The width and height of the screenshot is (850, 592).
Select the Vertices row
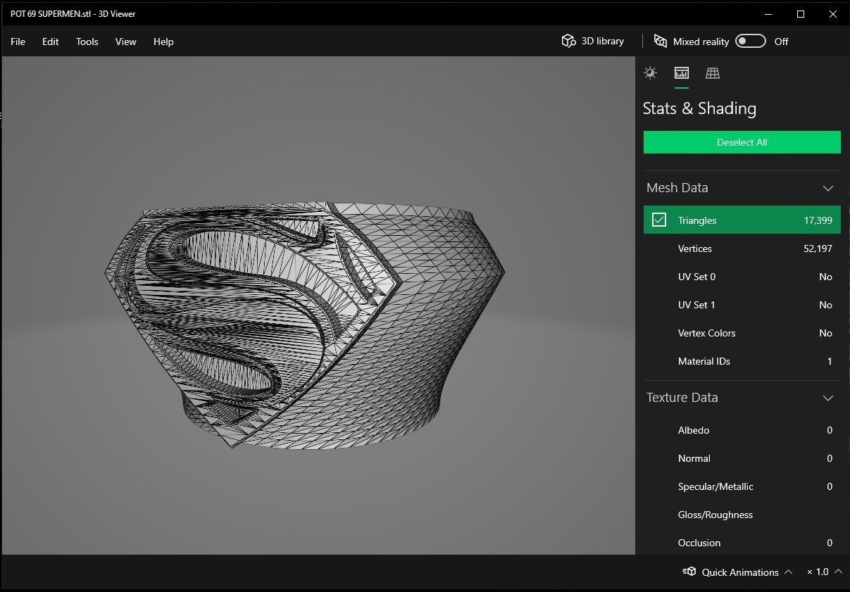pos(742,248)
